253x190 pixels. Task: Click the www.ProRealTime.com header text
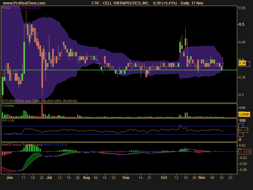pyautogui.click(x=24, y=3)
